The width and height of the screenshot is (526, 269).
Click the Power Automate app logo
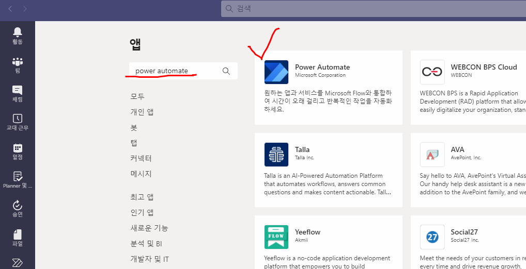click(276, 72)
